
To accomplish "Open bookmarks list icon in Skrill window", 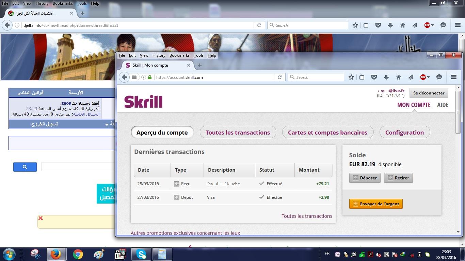I will tap(362, 77).
